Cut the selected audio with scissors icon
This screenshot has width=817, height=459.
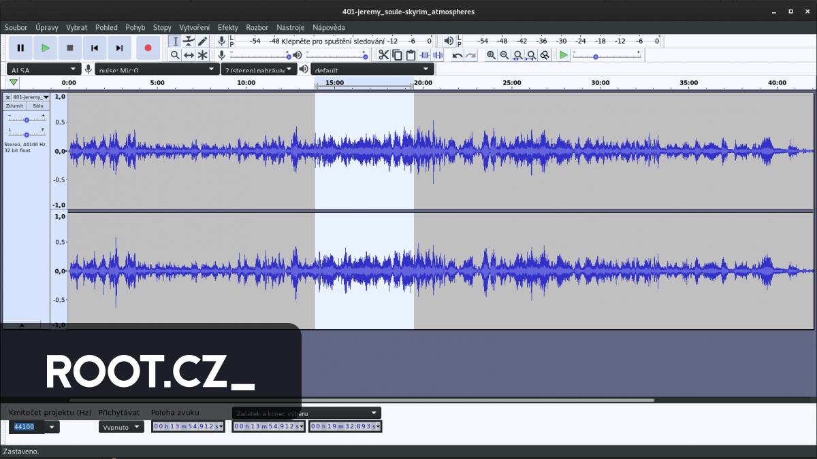pos(383,55)
